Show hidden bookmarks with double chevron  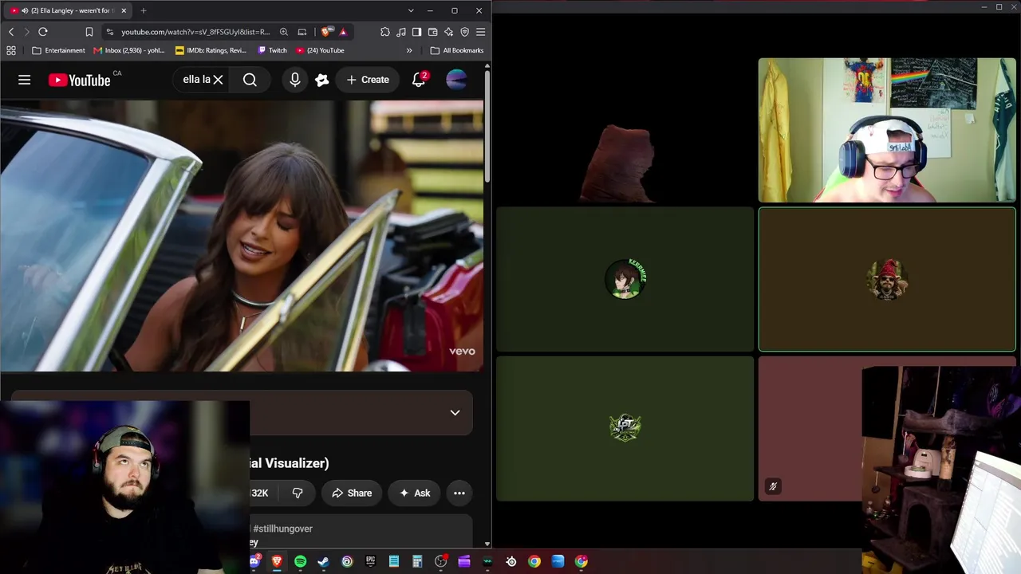(x=409, y=50)
